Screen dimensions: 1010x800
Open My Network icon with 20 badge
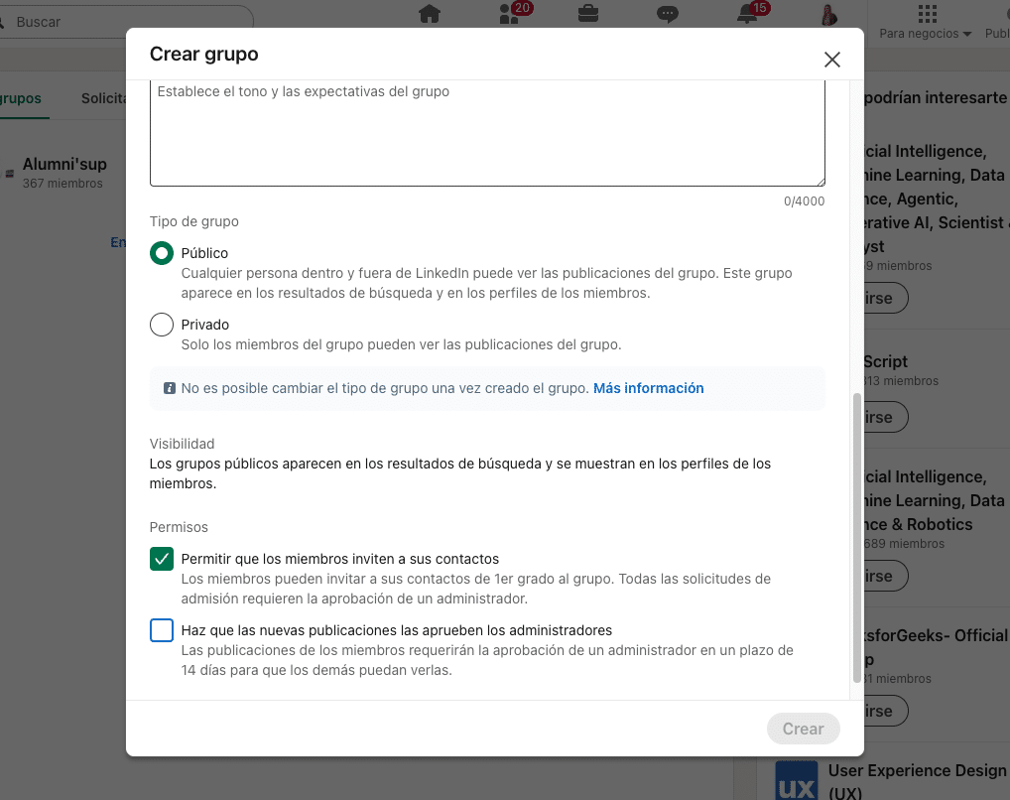510,14
